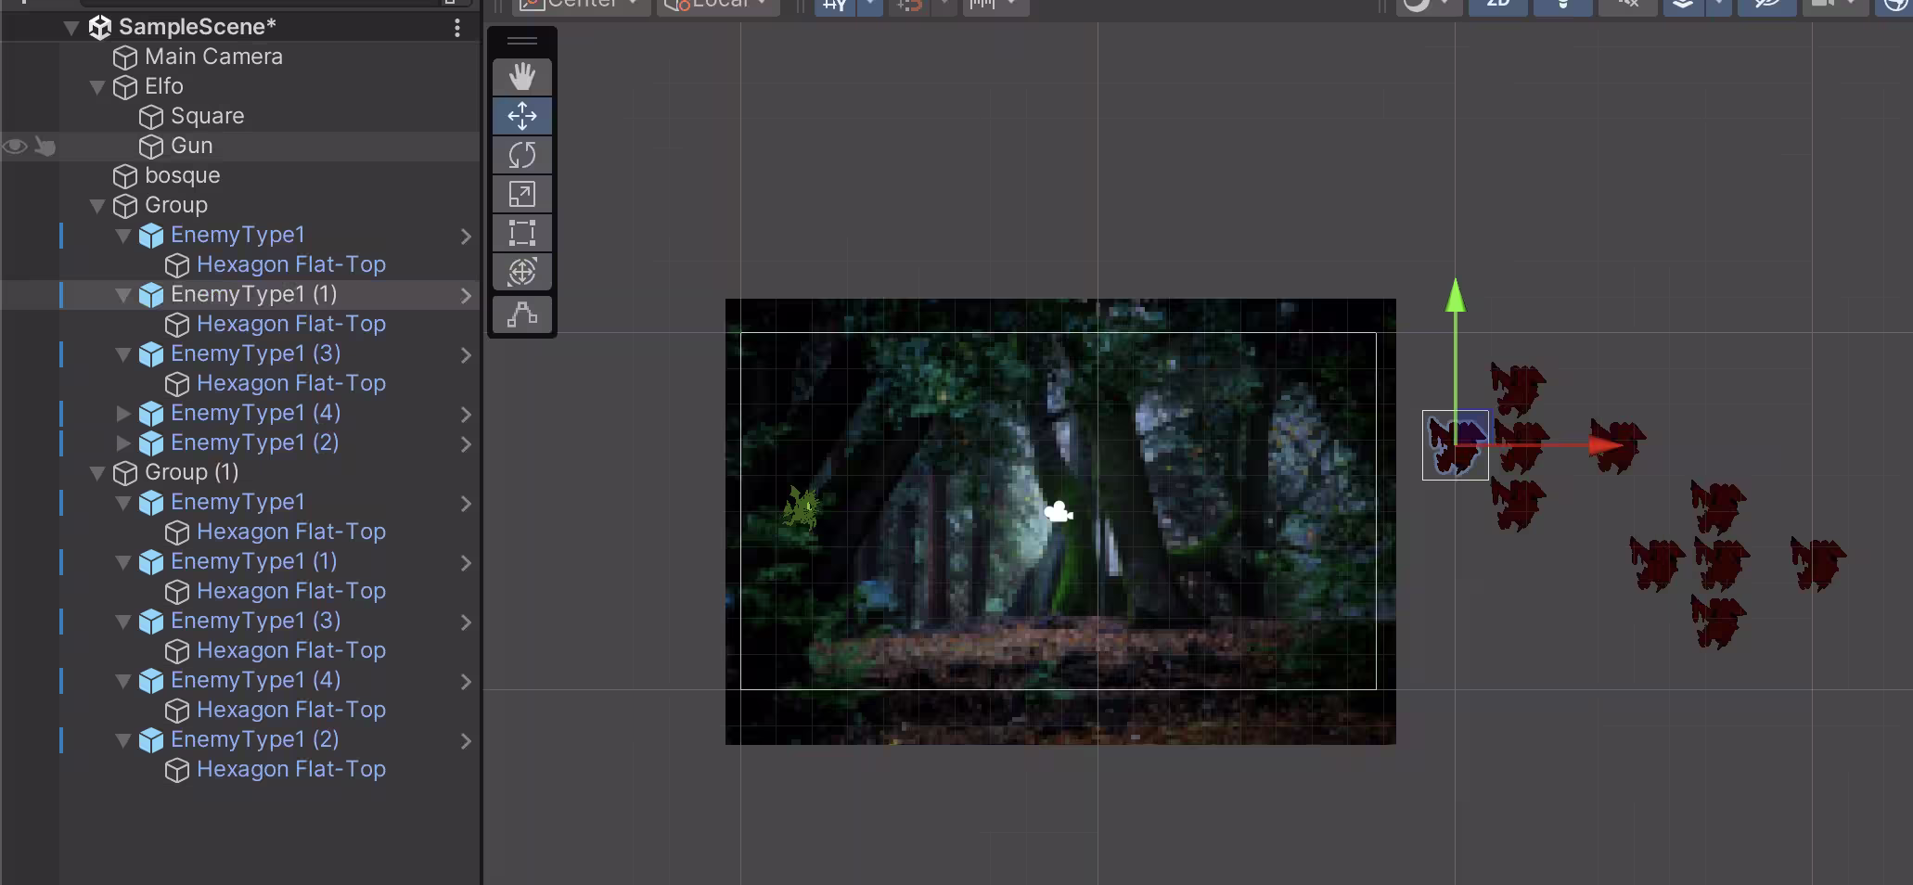Image resolution: width=1913 pixels, height=885 pixels.
Task: Open SampleScene options kebab menu
Action: tap(457, 28)
